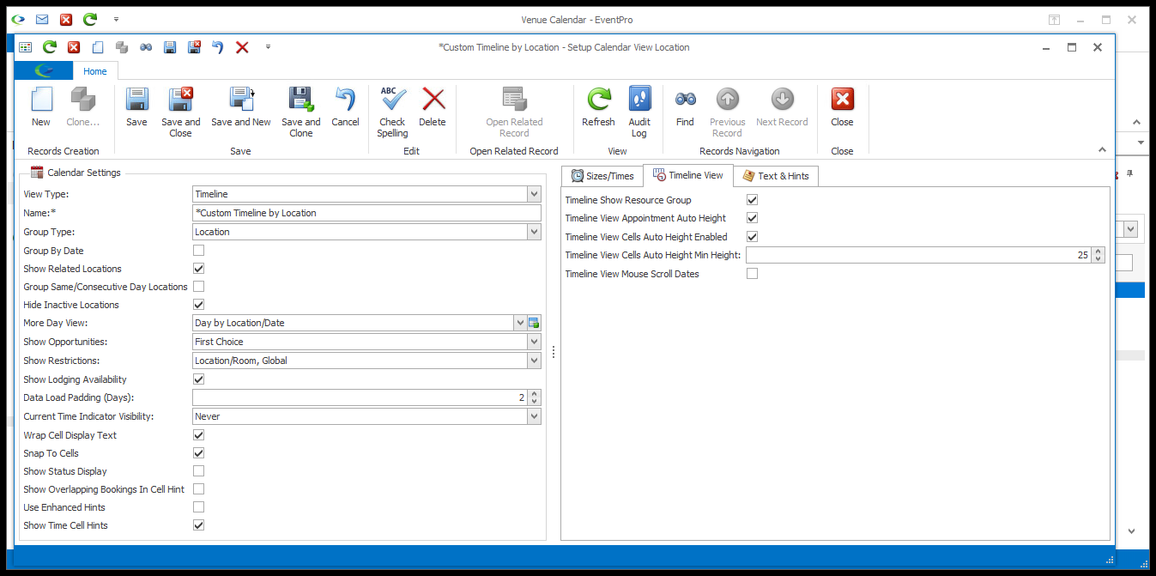
Task: Uncheck Show Lodging Availability
Action: point(198,379)
